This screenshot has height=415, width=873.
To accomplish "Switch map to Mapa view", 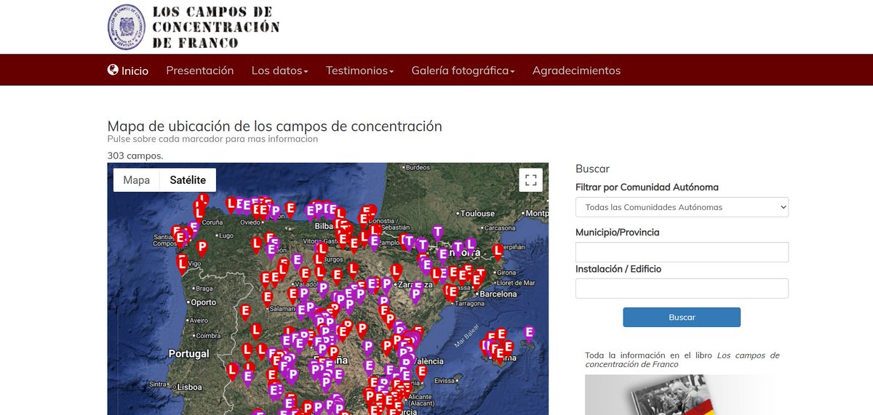I will [137, 180].
